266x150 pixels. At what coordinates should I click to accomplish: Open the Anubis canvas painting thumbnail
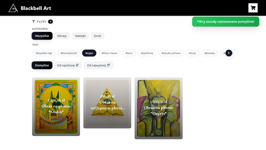[56, 107]
